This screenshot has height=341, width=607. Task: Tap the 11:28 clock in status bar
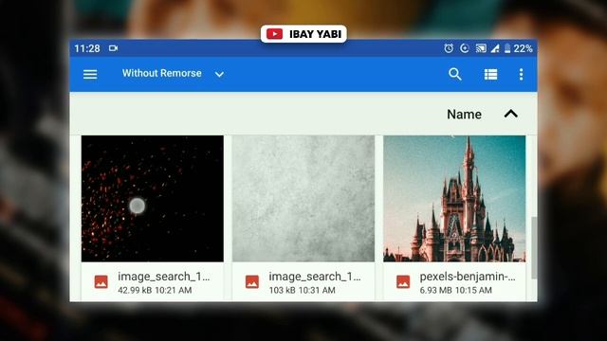pyautogui.click(x=87, y=48)
